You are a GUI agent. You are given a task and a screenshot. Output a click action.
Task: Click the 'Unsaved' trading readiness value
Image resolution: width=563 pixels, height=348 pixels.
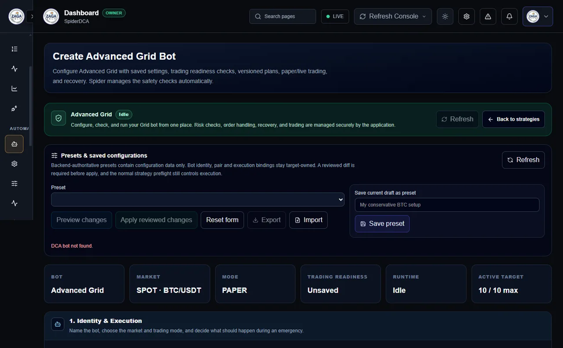click(323, 290)
